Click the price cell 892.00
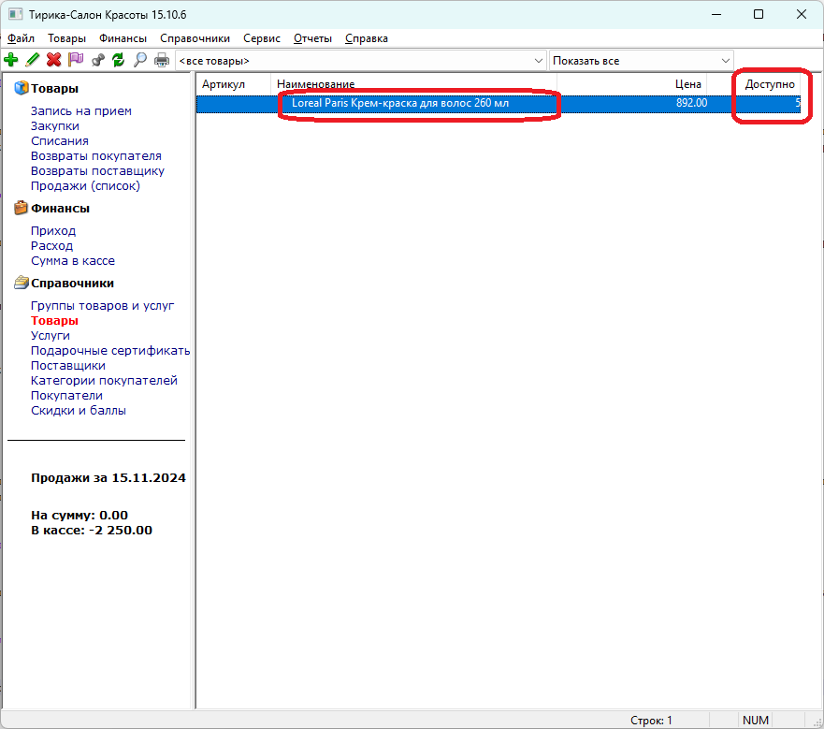Viewport: 824px width, 729px height. [691, 103]
